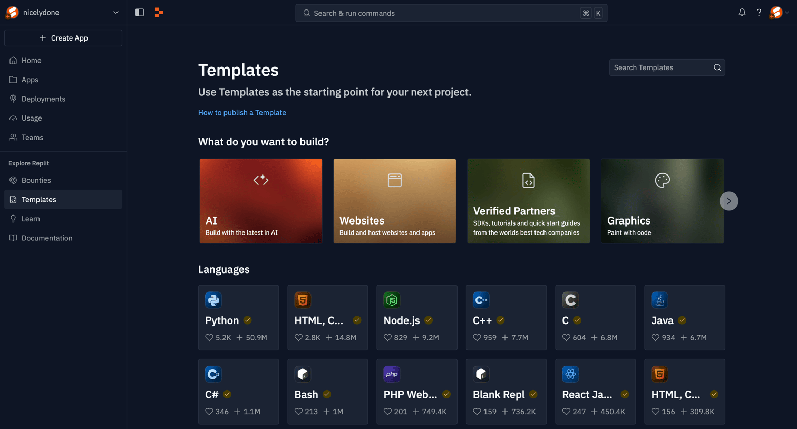Like the Bash template via heart icon
Screen dimensions: 797x429
298,411
